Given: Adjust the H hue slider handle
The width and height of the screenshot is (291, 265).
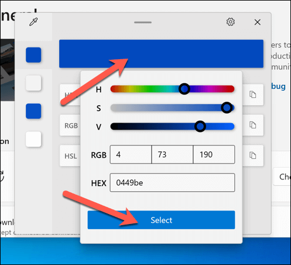Looking at the screenshot, I should tap(184, 89).
